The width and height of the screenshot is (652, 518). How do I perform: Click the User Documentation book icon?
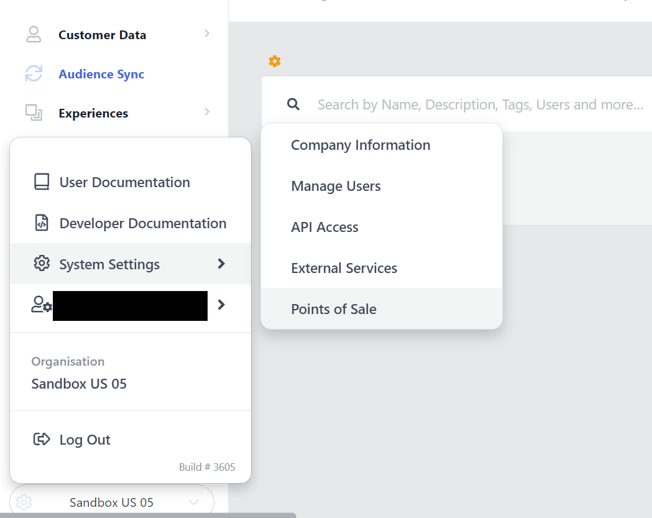pos(42,182)
